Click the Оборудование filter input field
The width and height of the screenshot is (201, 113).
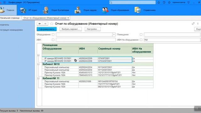click(x=84, y=35)
